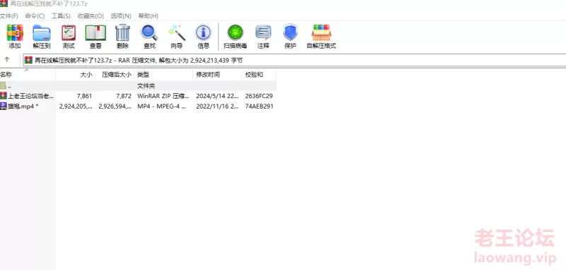Click packed size cell 2,926,594,...
The width and height of the screenshot is (566, 270).
[x=115, y=106]
